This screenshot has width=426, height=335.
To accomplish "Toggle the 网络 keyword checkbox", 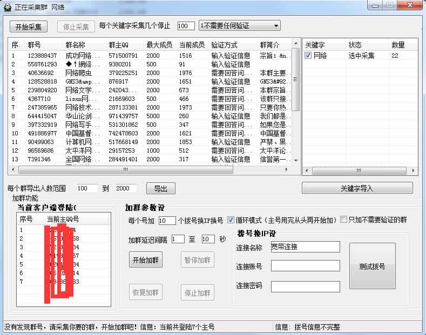I will [308, 56].
